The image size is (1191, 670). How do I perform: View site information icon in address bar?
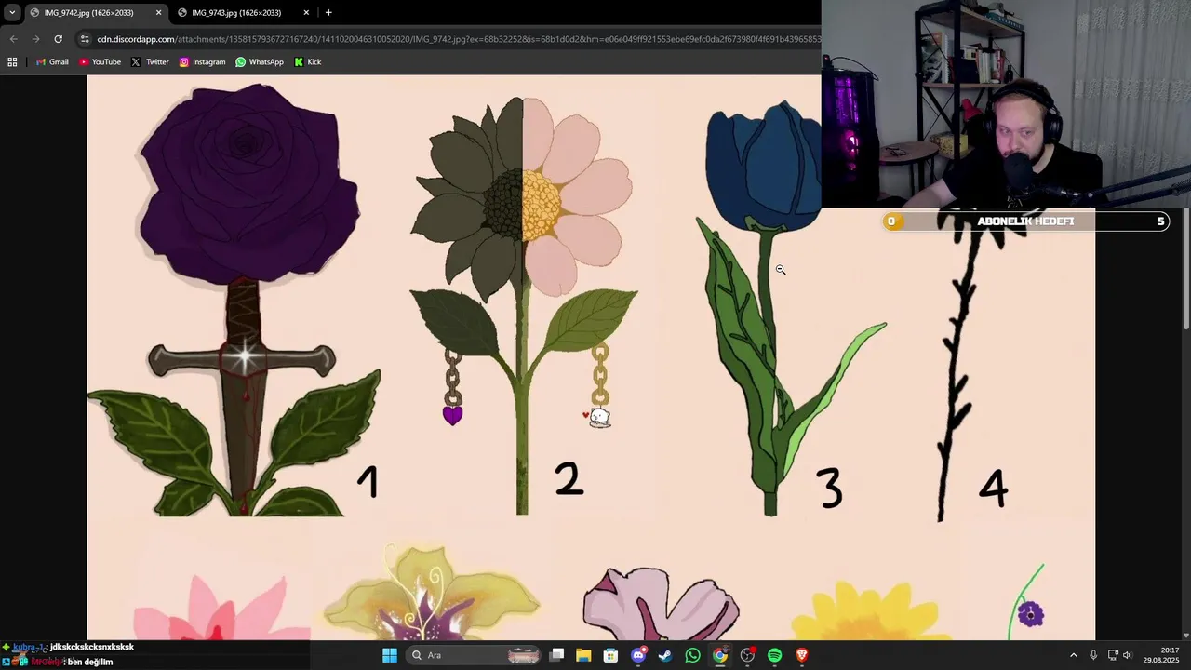pyautogui.click(x=85, y=39)
